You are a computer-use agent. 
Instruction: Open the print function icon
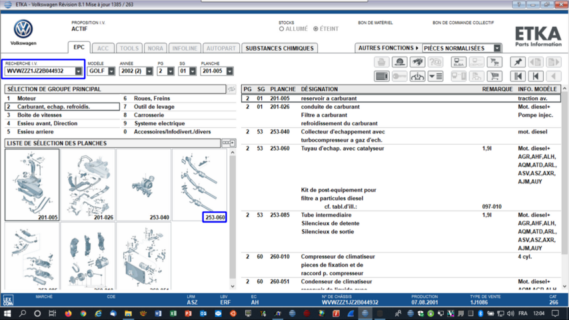381,62
